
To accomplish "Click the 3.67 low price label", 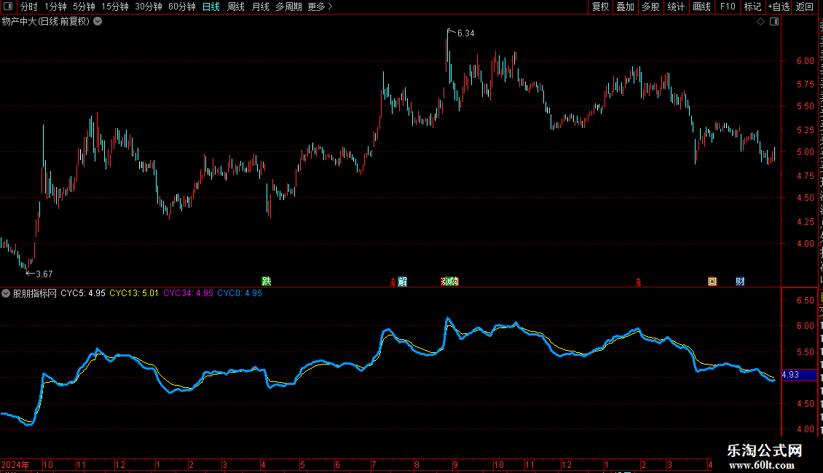I will [44, 274].
